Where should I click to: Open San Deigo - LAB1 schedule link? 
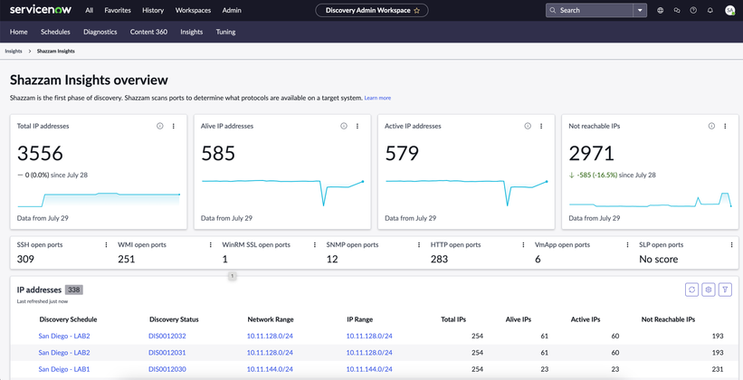[x=64, y=369]
